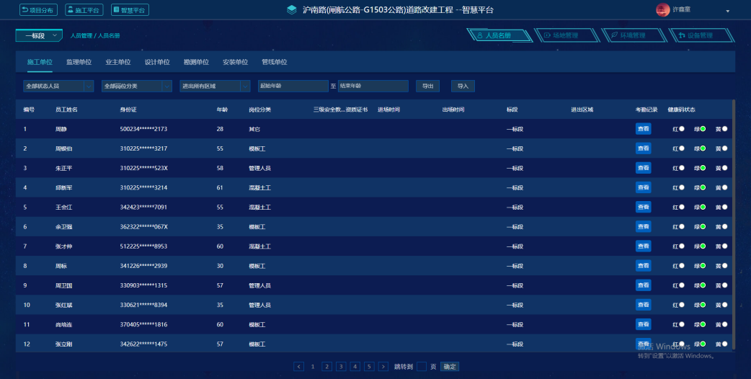
Task: Click the layers logo beside project title
Action: (292, 9)
